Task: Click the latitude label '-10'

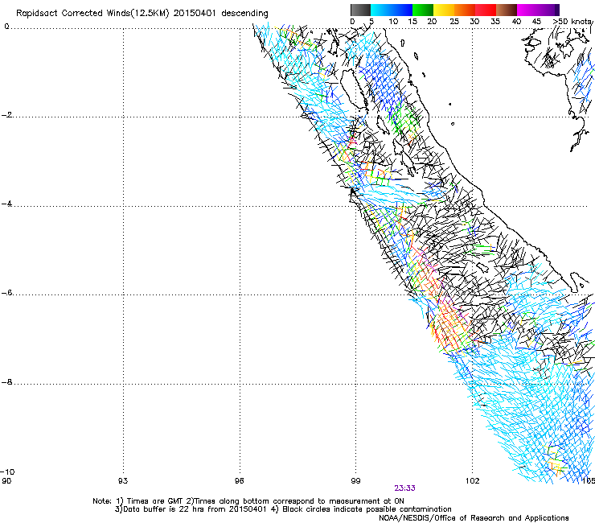Action: pyautogui.click(x=7, y=472)
